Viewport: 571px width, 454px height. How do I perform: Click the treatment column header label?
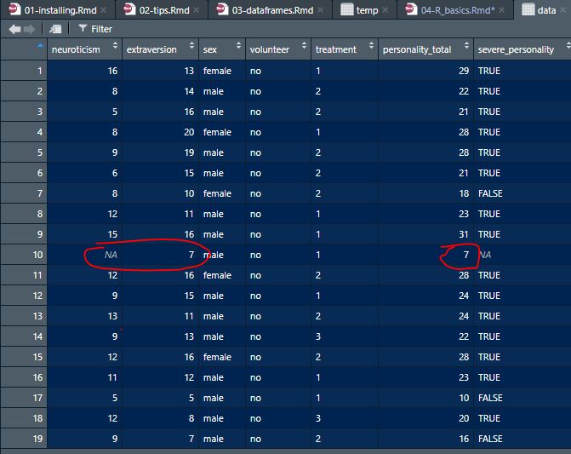336,49
